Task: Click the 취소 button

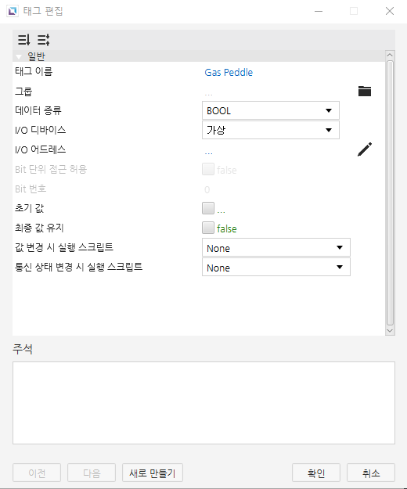Action: (371, 473)
